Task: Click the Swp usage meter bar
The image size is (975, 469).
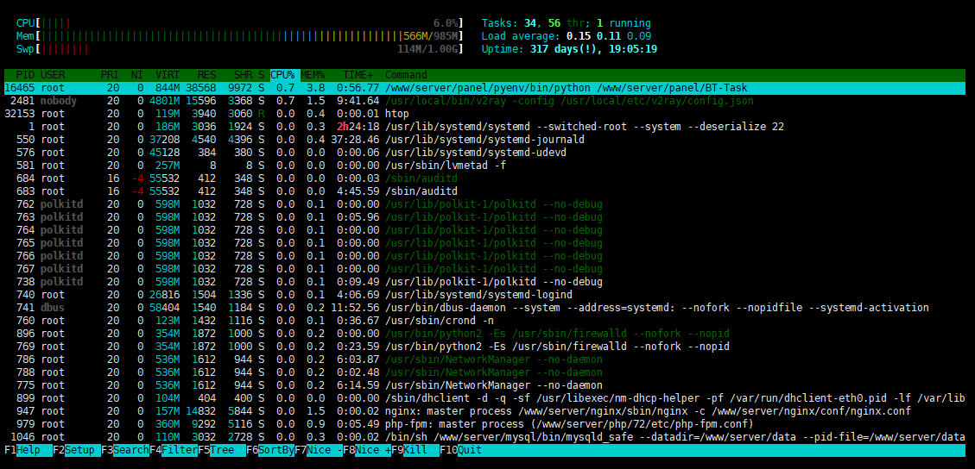Action: point(240,49)
